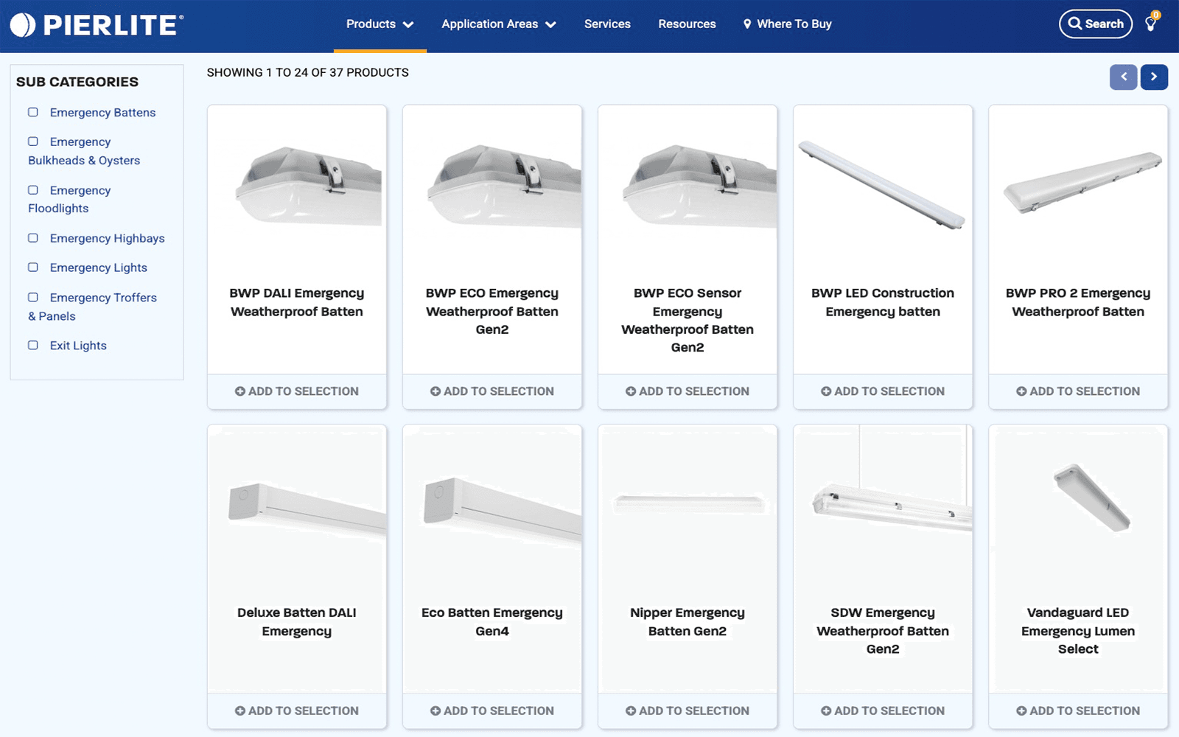Add Eco Batten Emergency Gen4 to selection
1179x737 pixels.
point(492,711)
